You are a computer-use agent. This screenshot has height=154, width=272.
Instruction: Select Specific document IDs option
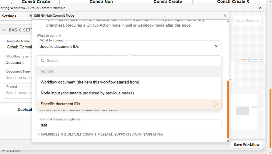129,104
